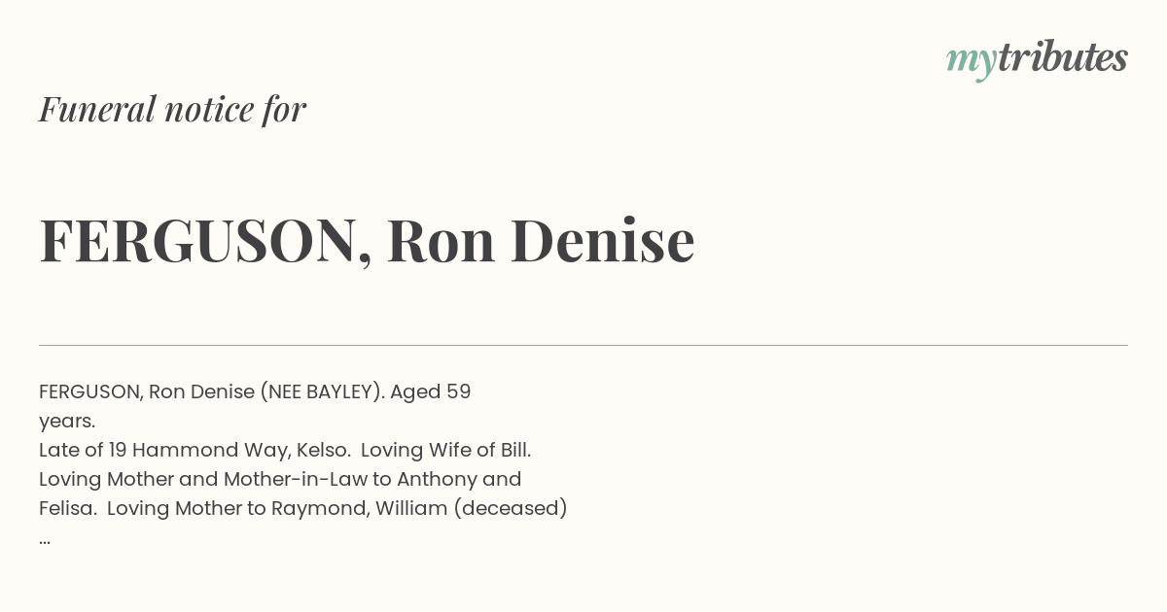Expand truncated notice via the ellipsis
The width and height of the screenshot is (1167, 612).
click(45, 538)
